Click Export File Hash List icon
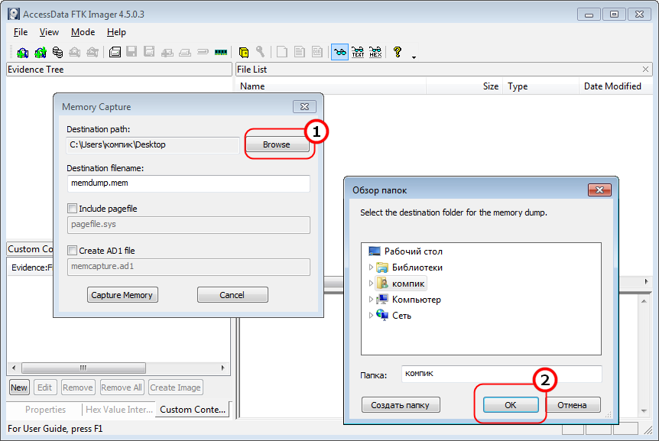659x441 pixels. pyautogui.click(x=300, y=52)
